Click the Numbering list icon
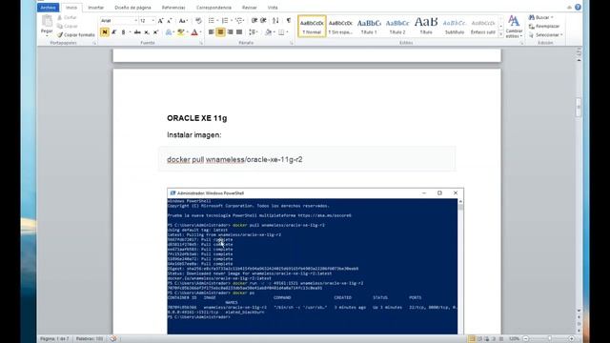This screenshot has height=343, width=610. point(225,21)
